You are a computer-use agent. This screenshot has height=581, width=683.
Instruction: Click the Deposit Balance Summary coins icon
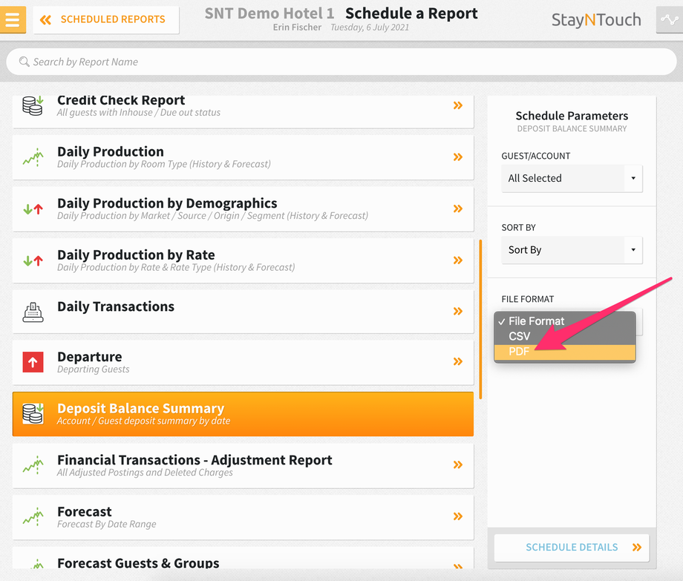tap(33, 413)
